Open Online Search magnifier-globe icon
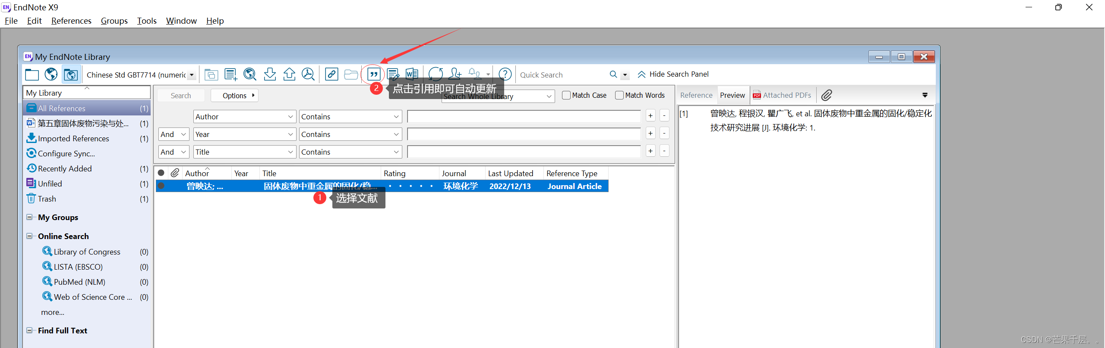This screenshot has height=348, width=1105. tap(250, 75)
